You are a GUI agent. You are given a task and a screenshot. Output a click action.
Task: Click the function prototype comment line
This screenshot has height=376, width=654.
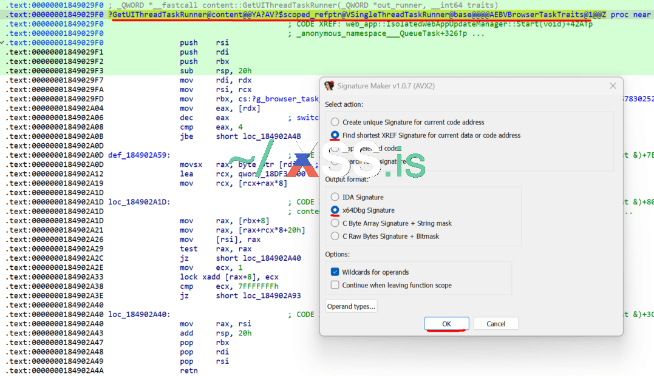coord(303,5)
